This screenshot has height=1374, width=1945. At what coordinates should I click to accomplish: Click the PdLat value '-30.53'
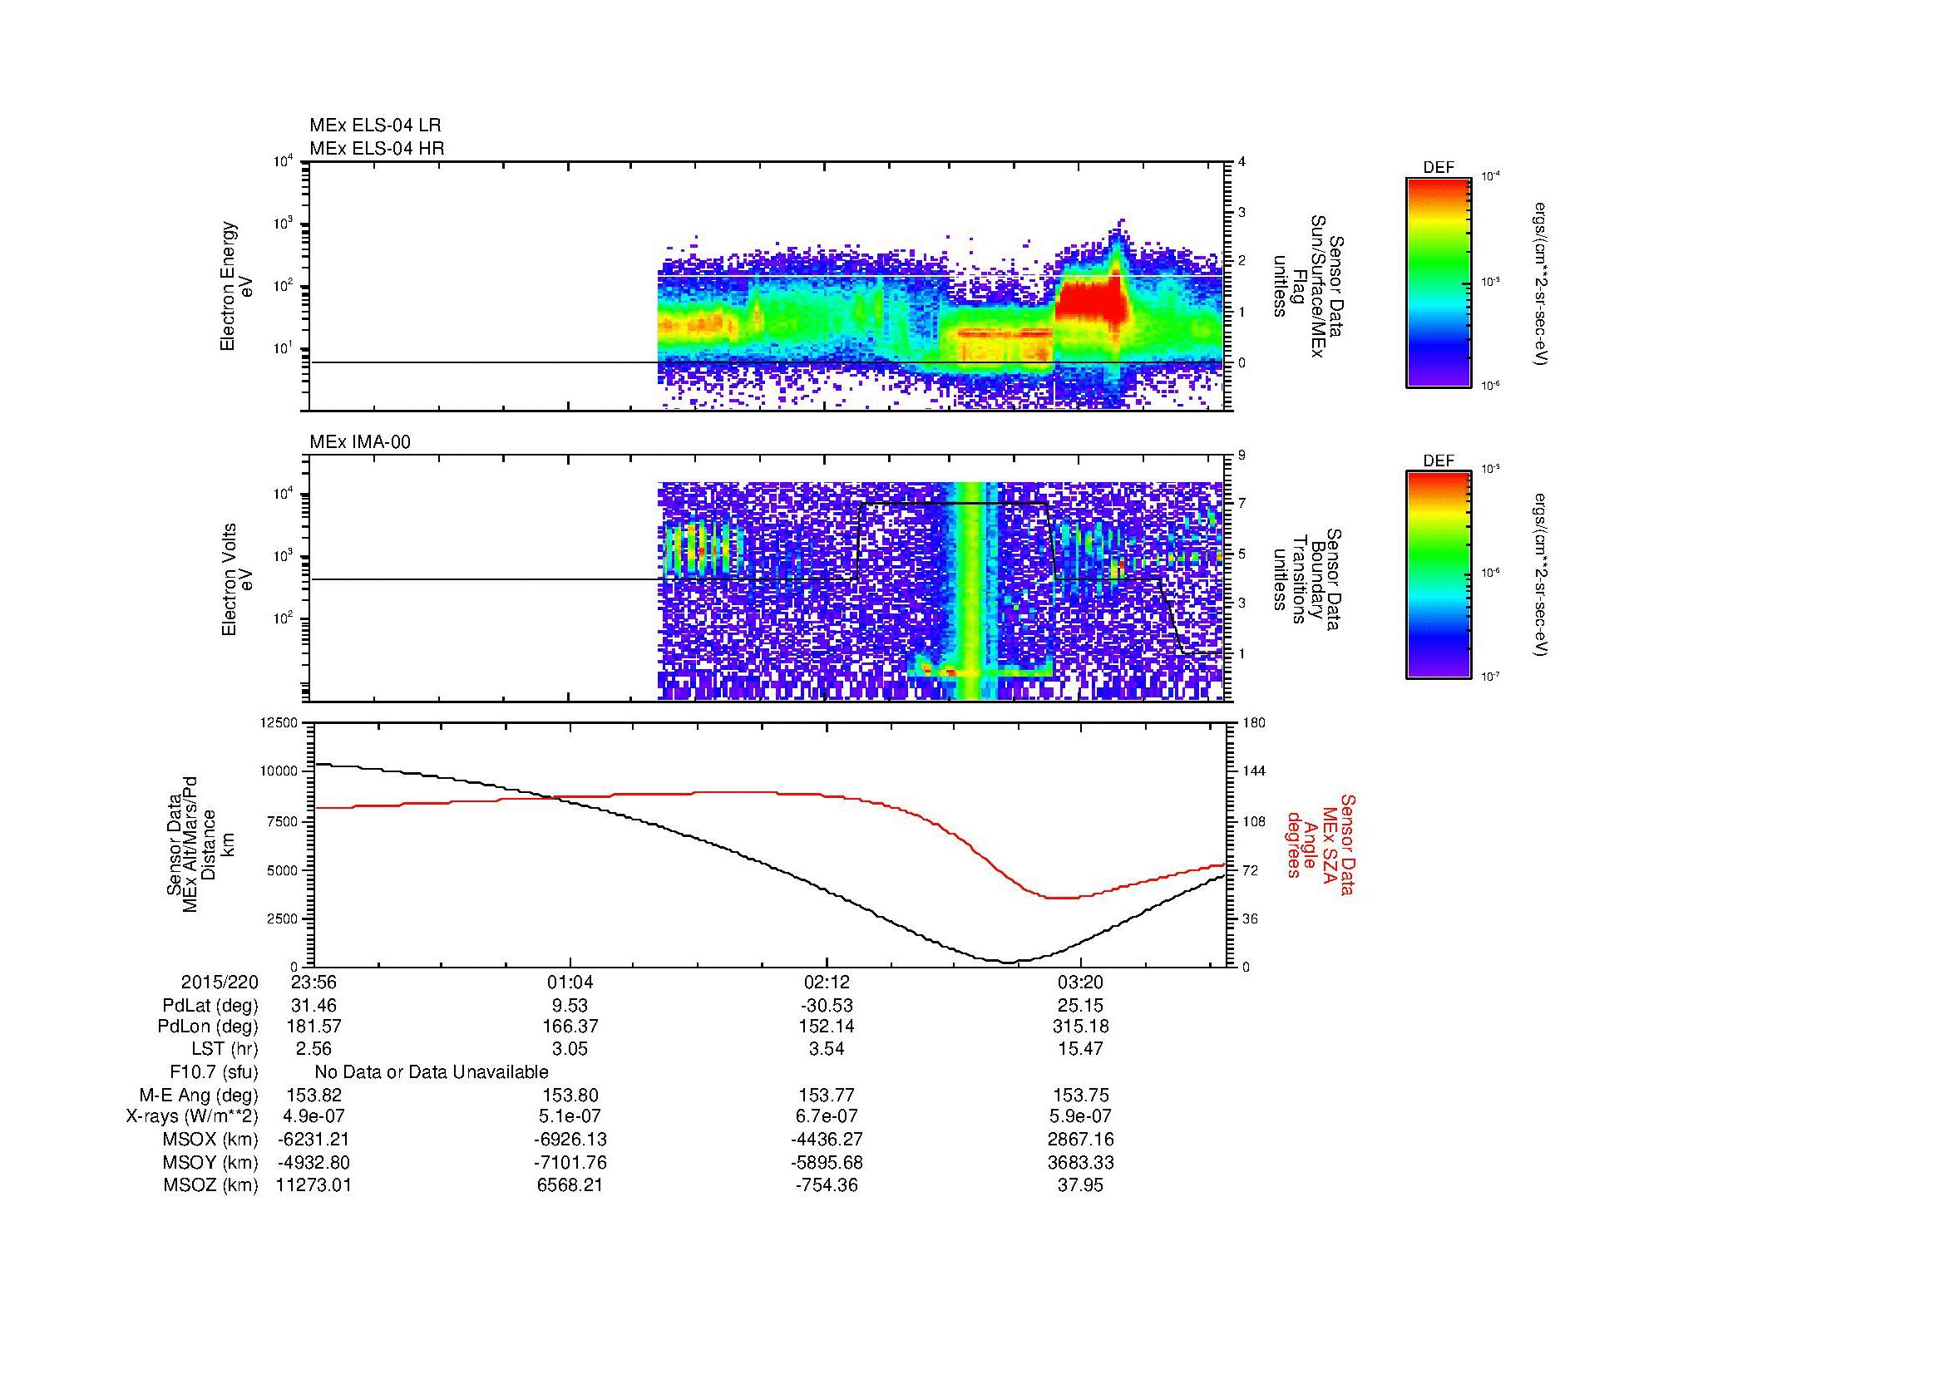tap(826, 1006)
